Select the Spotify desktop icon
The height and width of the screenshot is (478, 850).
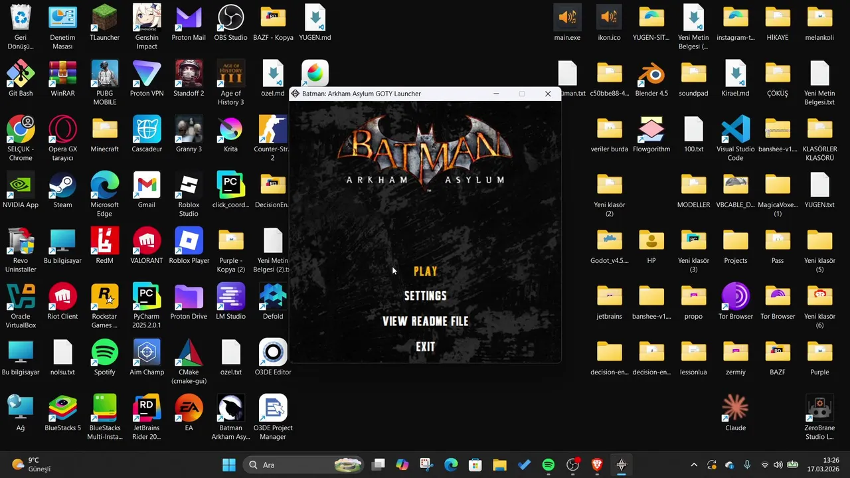point(104,358)
